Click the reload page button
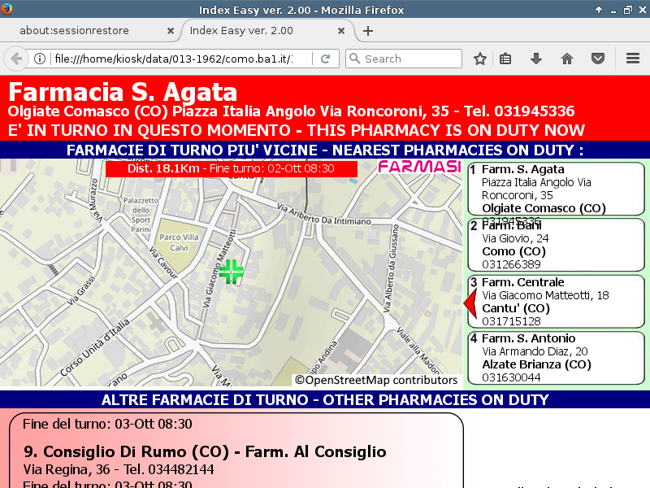Viewport: 650px width, 488px height. (x=325, y=59)
